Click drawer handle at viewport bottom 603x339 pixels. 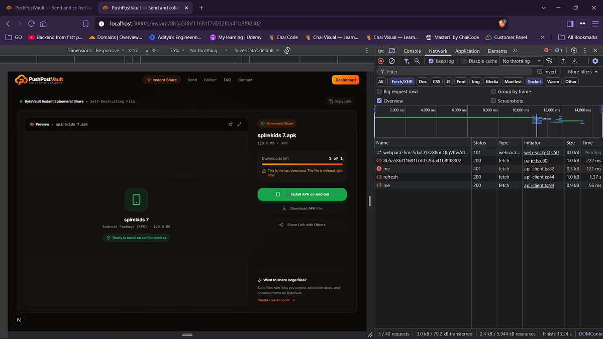coord(187,334)
